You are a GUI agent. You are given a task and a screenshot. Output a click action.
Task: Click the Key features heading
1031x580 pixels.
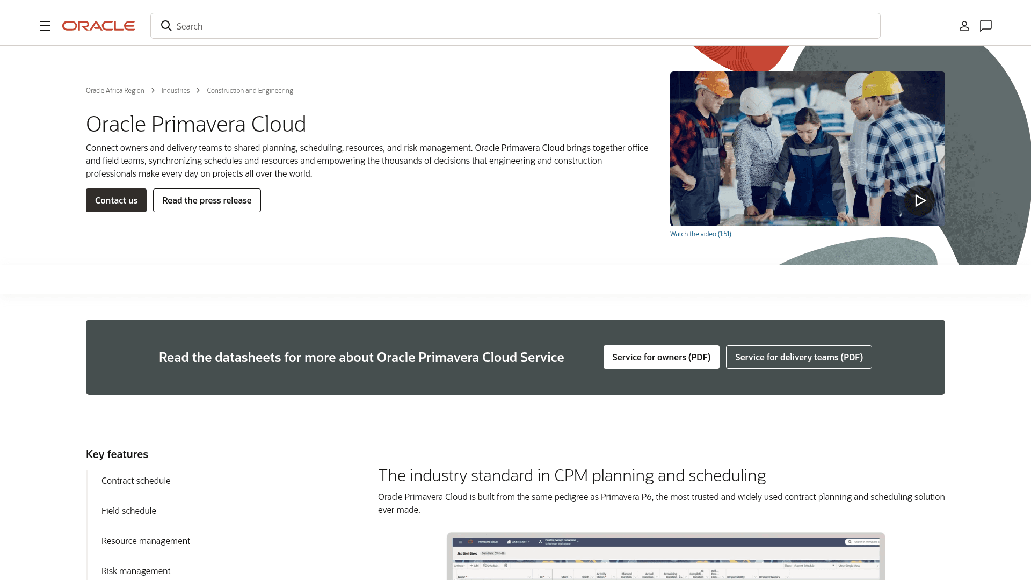[x=117, y=454]
